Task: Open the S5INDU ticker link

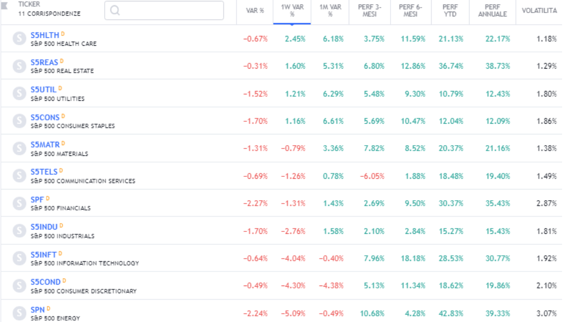Action: (x=44, y=227)
